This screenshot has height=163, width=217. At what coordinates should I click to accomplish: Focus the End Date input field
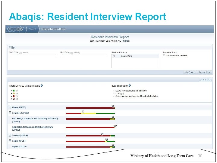[x=84, y=56]
